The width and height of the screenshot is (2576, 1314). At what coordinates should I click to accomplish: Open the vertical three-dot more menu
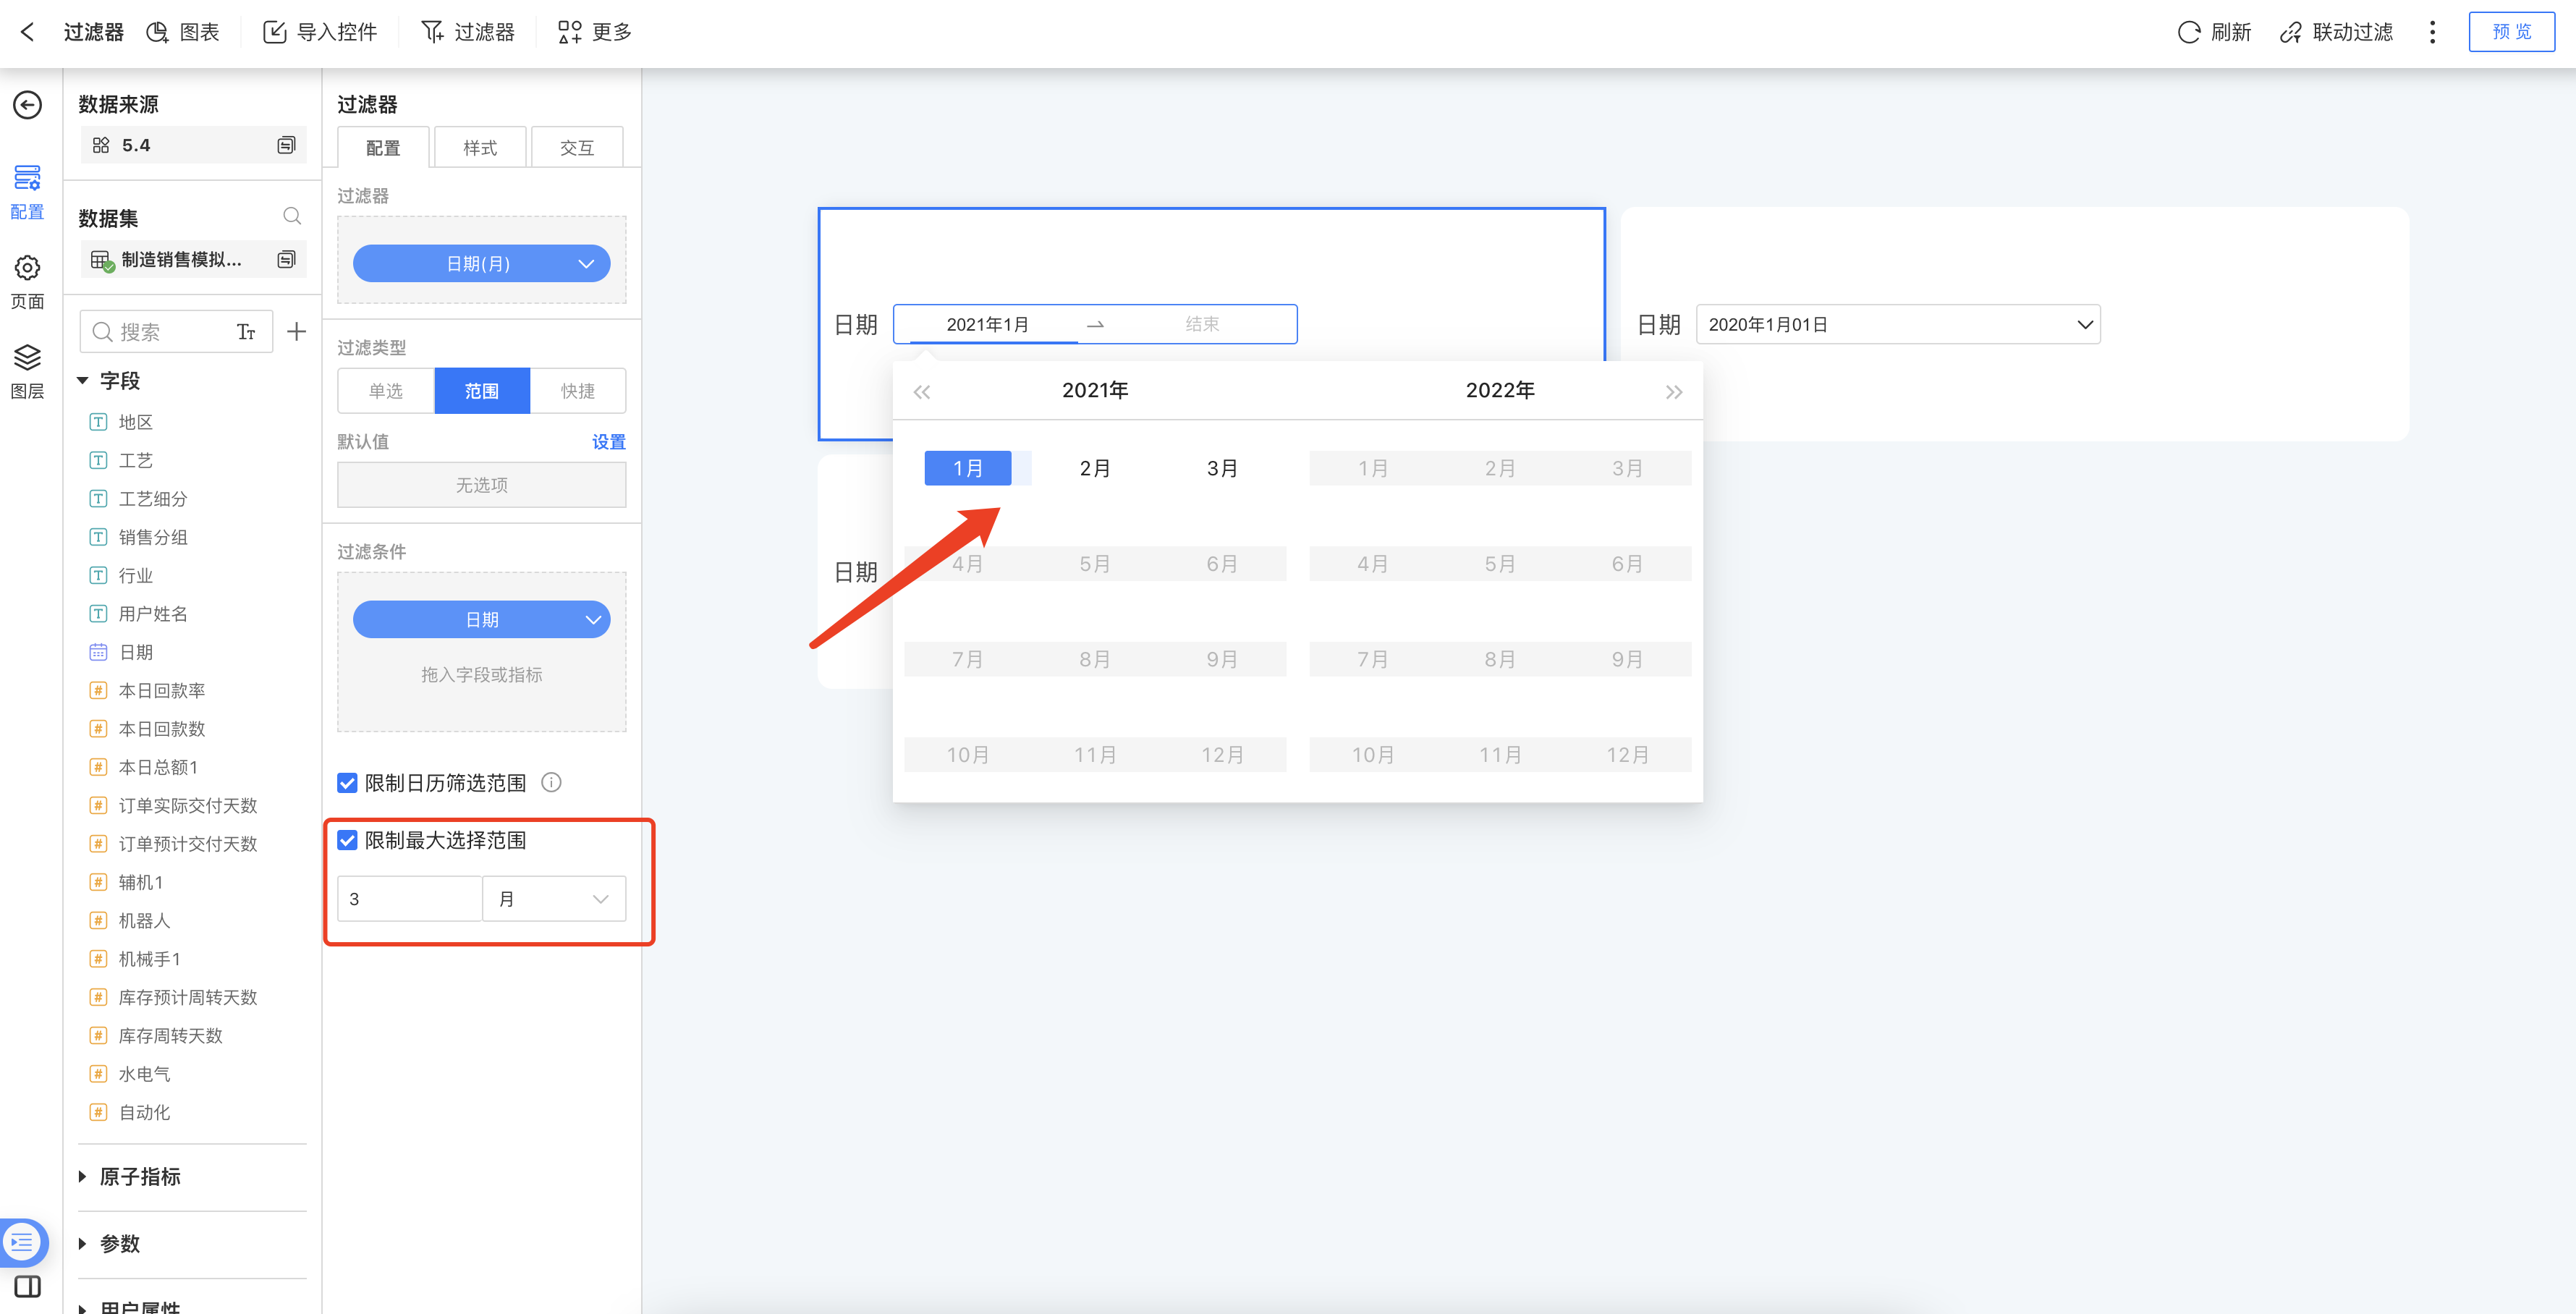[2432, 32]
